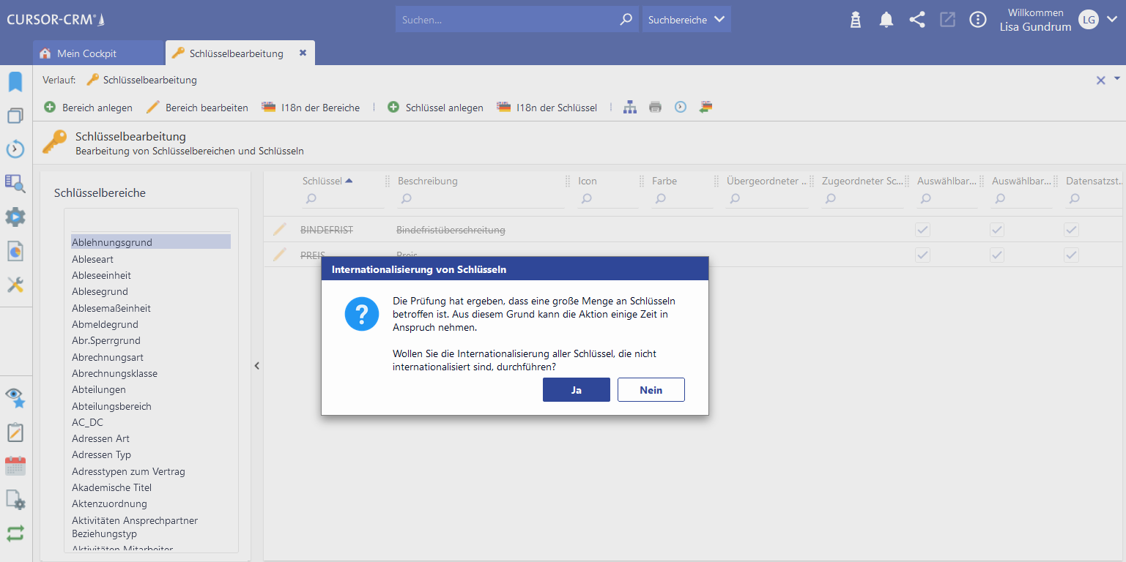This screenshot has height=562, width=1126.
Task: Switch to the Mein Cockpit tab
Action: click(86, 53)
